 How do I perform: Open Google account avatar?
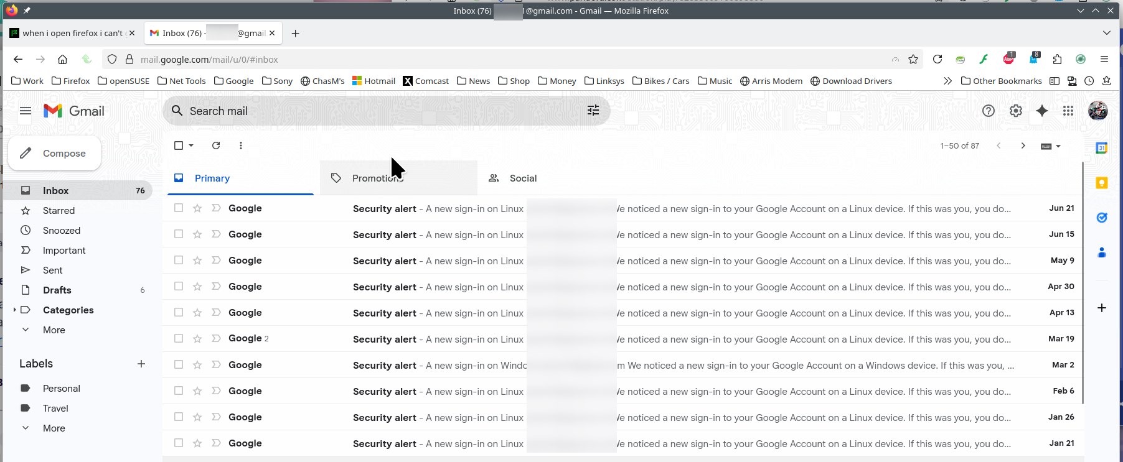click(1097, 111)
